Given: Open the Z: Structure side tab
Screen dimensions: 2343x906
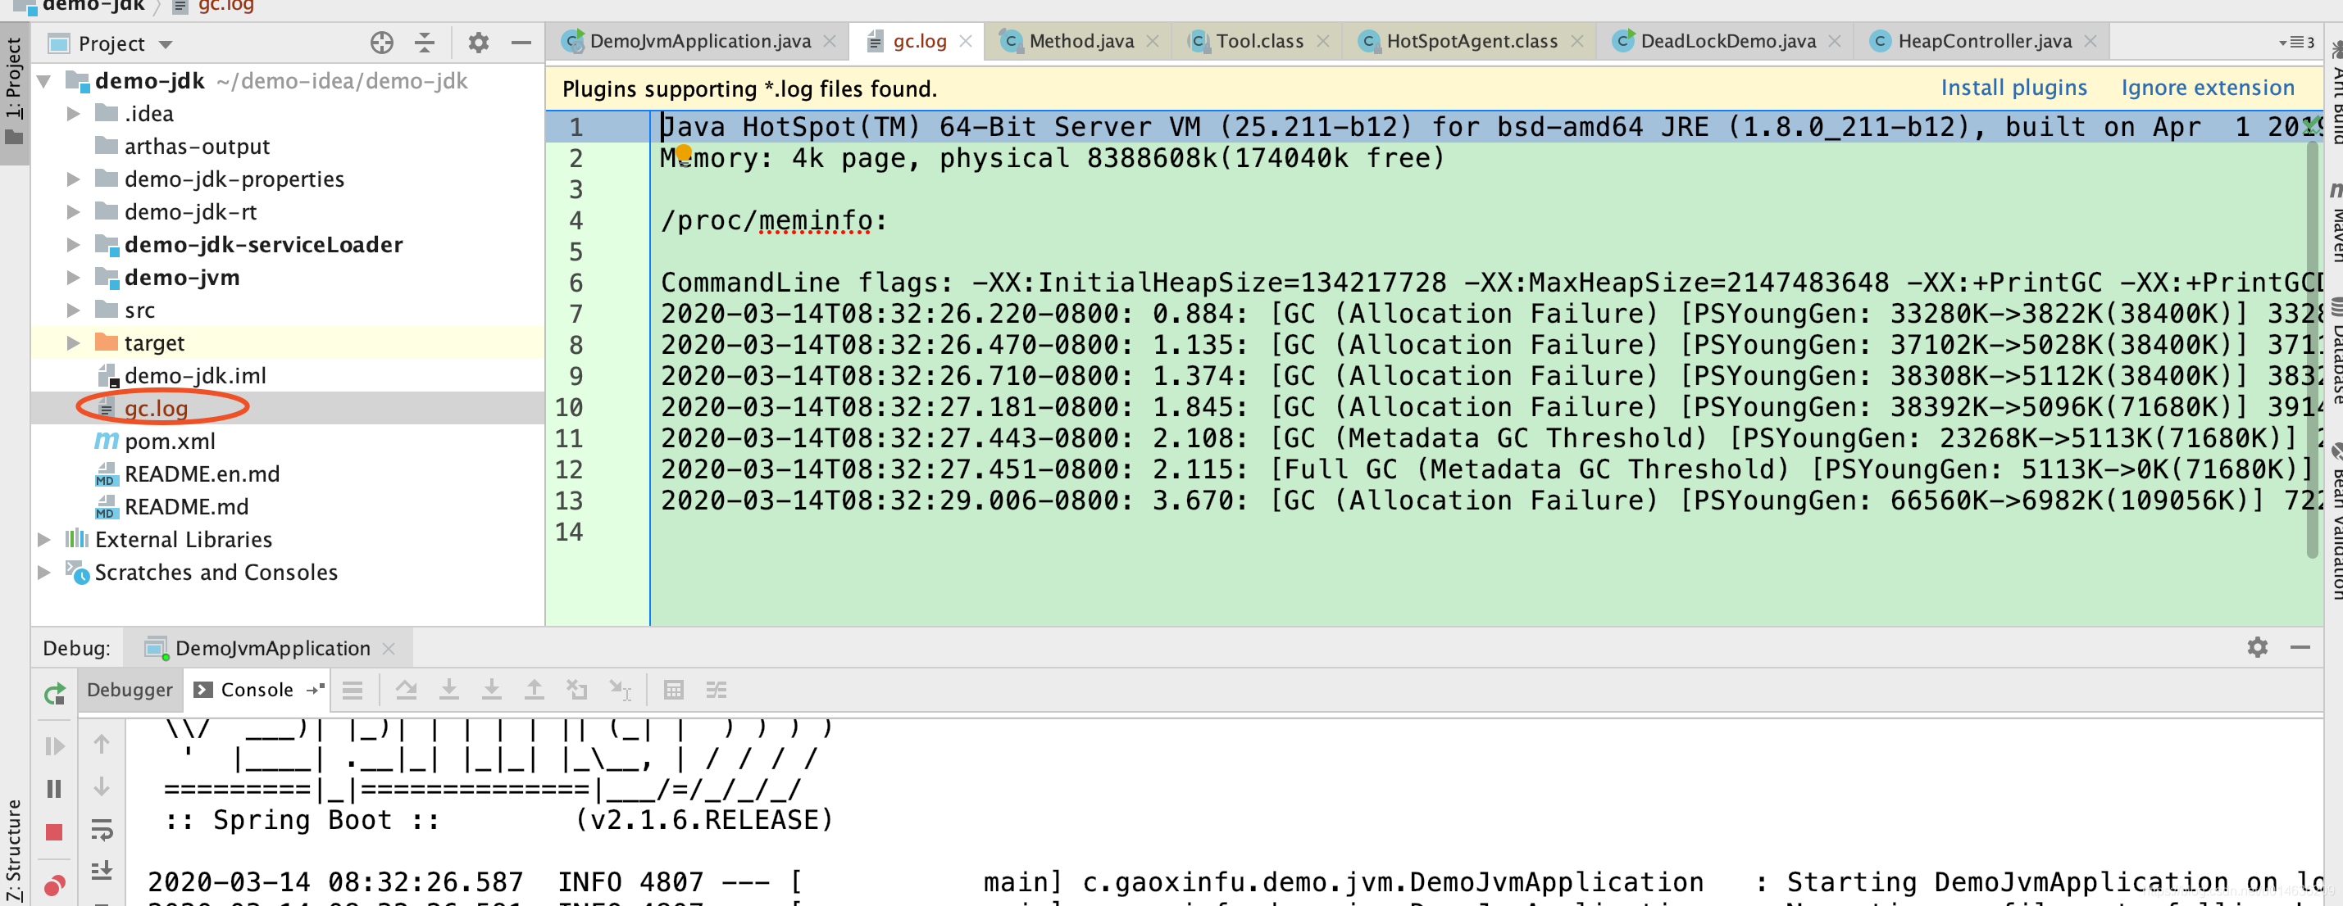Looking at the screenshot, I should point(14,849).
